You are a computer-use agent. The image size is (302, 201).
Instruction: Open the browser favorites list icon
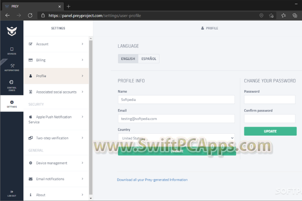pyautogui.click(x=284, y=15)
